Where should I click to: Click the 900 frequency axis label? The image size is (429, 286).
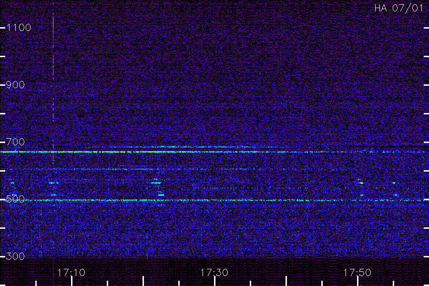[15, 84]
